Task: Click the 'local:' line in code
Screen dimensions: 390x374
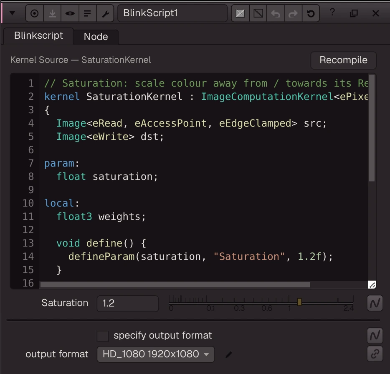Action: coord(62,203)
